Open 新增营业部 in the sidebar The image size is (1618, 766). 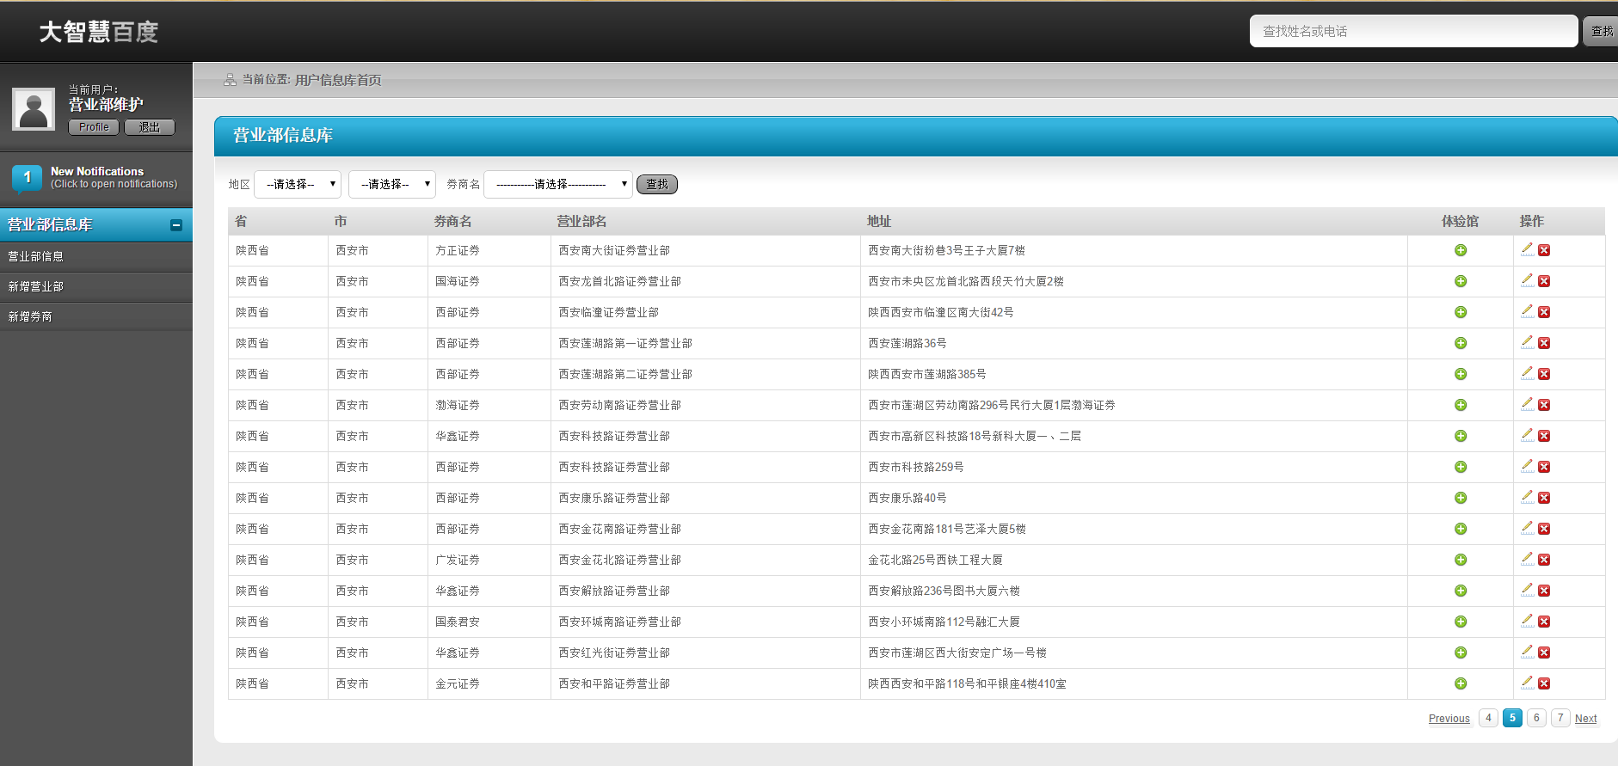tap(96, 286)
